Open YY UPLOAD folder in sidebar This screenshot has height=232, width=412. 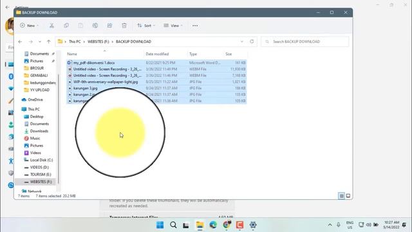click(x=37, y=90)
